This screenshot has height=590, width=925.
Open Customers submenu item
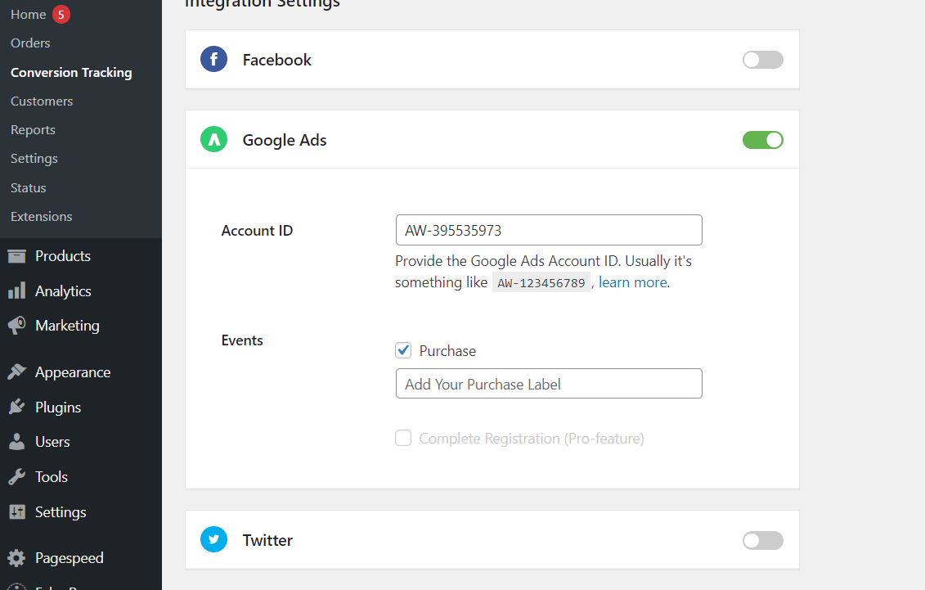coord(42,101)
